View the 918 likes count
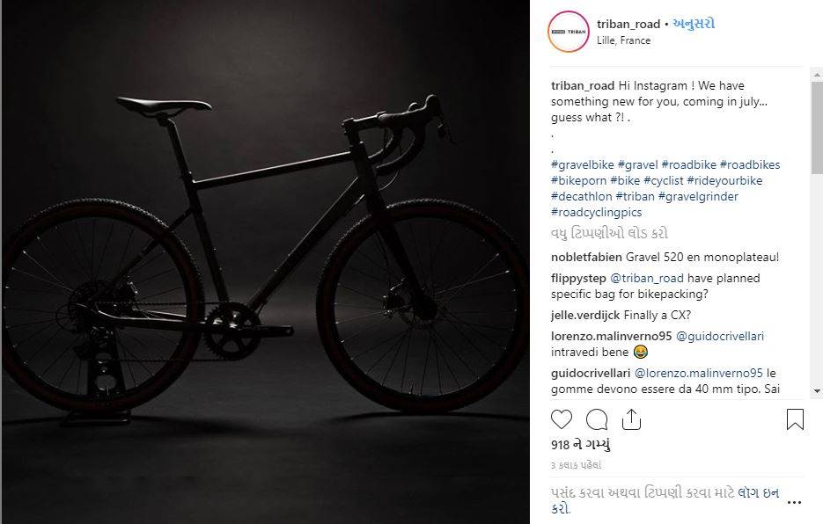 (581, 445)
